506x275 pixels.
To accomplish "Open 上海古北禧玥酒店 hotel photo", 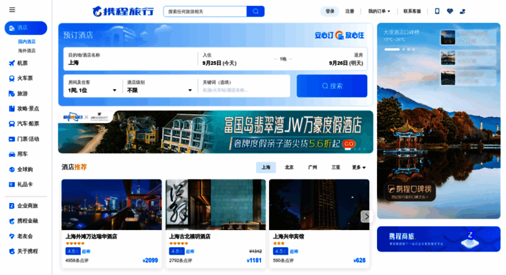I will tap(216, 205).
